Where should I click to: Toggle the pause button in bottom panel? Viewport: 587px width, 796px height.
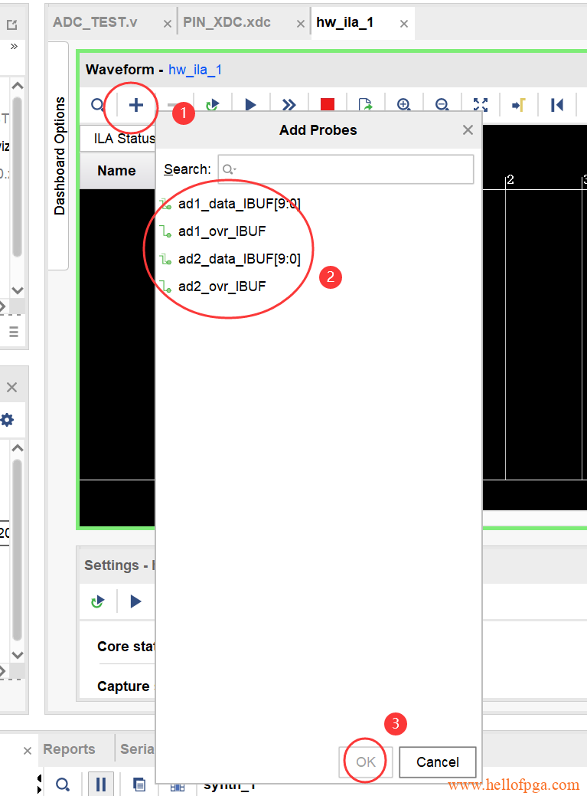pyautogui.click(x=100, y=784)
